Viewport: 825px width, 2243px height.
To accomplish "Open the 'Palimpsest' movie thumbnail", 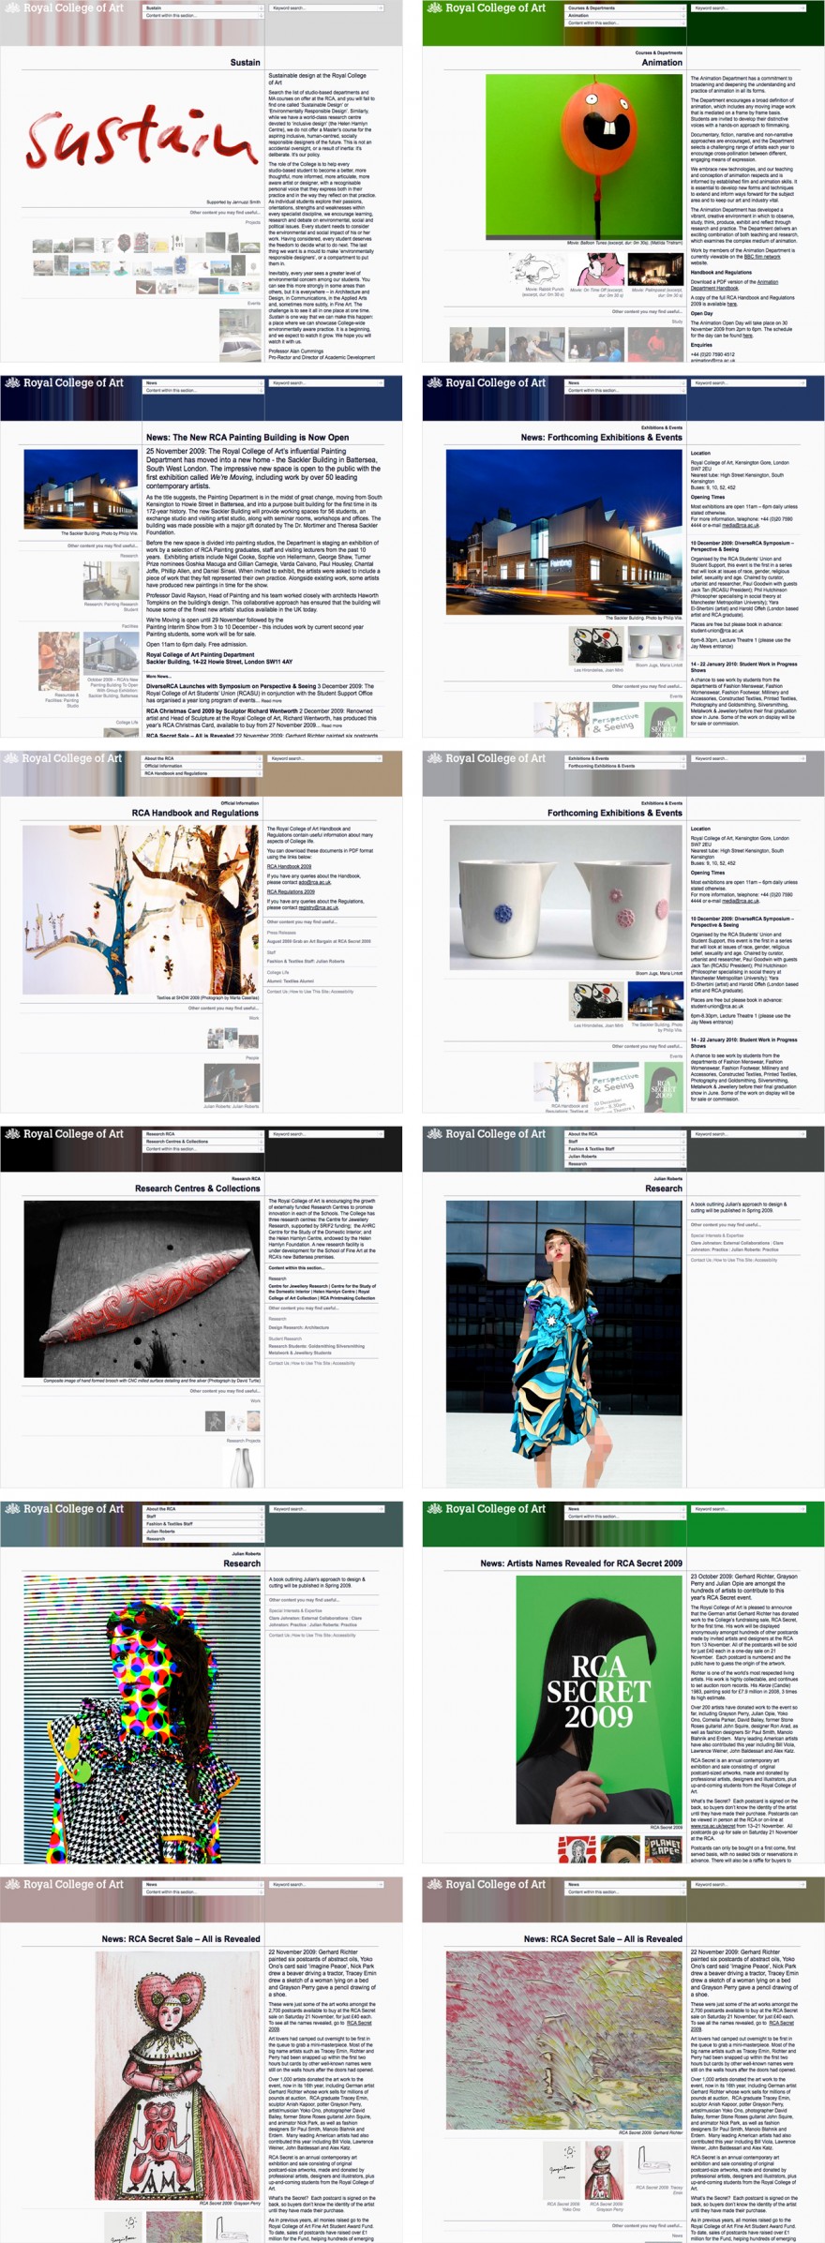I will point(655,270).
